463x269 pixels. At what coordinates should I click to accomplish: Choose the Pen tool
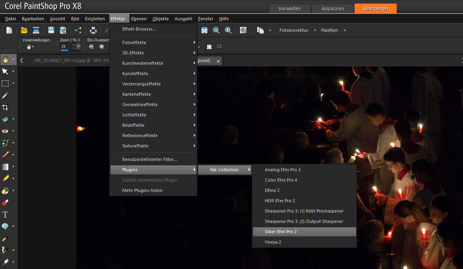(5, 238)
